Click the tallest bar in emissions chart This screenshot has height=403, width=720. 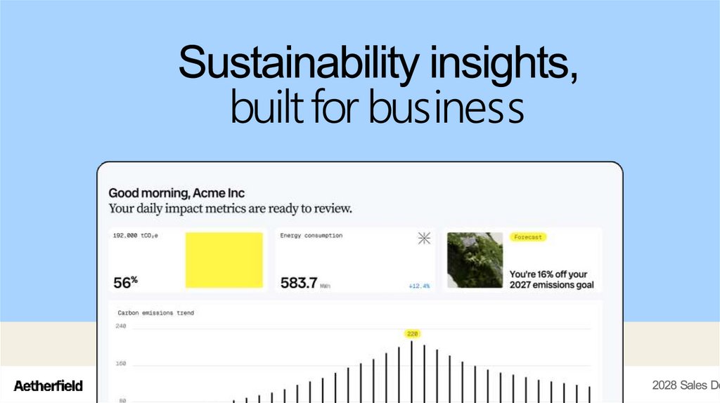(411, 371)
